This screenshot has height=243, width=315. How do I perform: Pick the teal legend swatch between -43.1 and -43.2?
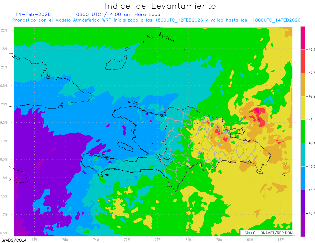[303, 155]
